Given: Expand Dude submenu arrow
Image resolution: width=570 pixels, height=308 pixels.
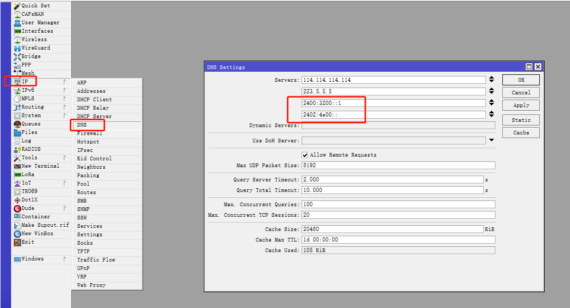Looking at the screenshot, I should [65, 208].
